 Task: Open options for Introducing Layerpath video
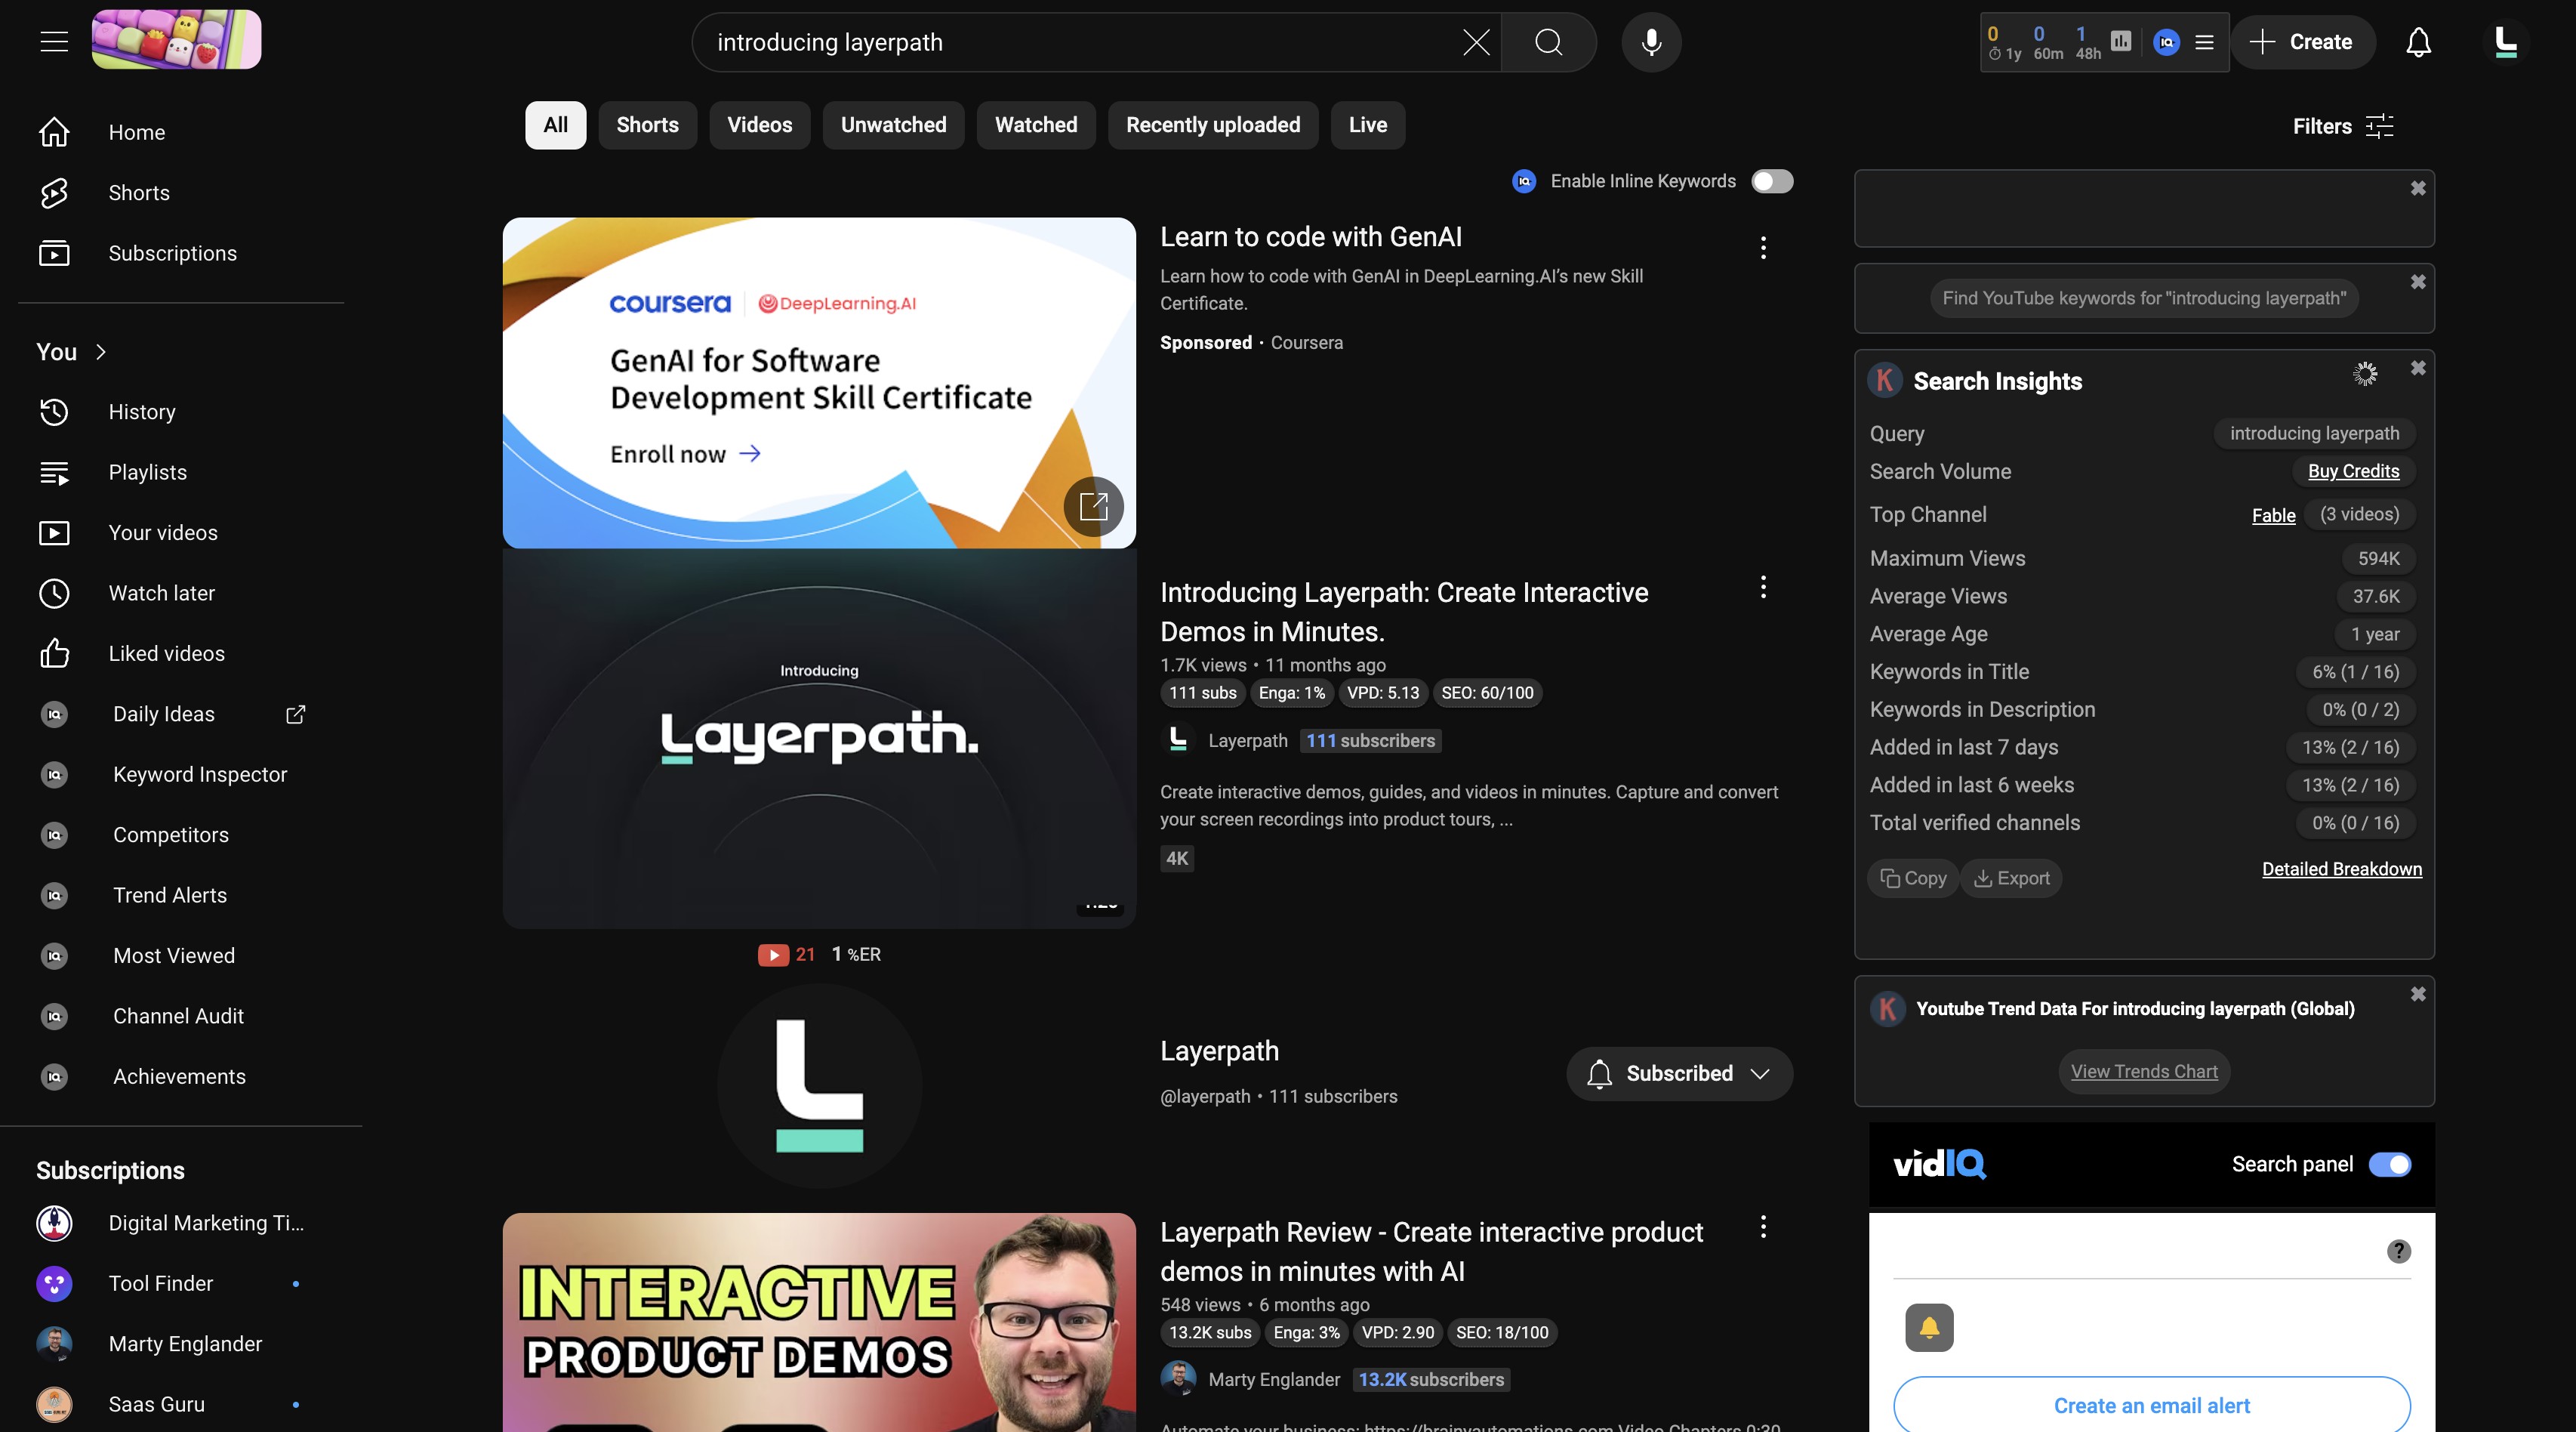(x=1763, y=588)
